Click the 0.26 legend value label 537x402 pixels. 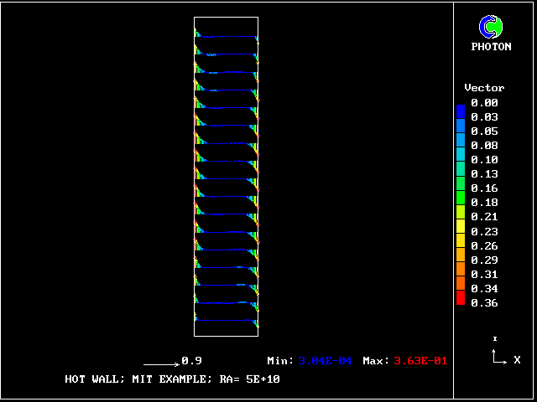(x=484, y=245)
